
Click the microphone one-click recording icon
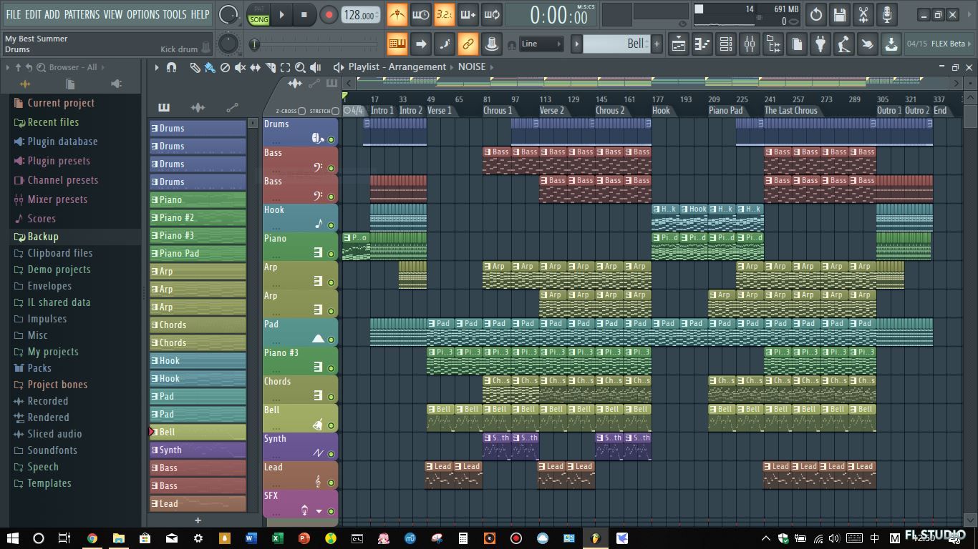(x=887, y=14)
